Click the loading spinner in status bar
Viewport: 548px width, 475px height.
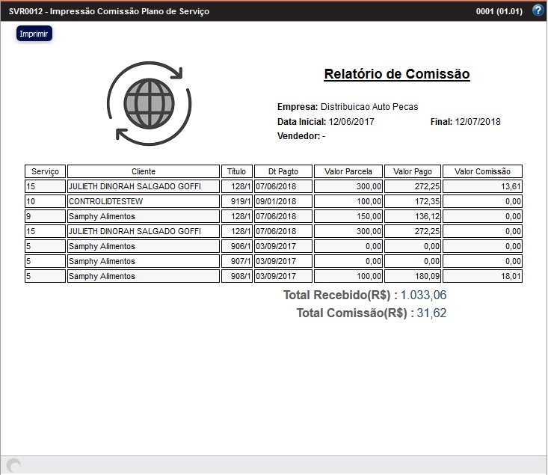click(14, 466)
